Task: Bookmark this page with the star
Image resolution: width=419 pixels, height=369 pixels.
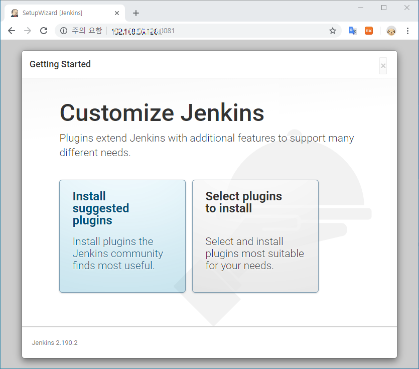Action: coord(332,31)
